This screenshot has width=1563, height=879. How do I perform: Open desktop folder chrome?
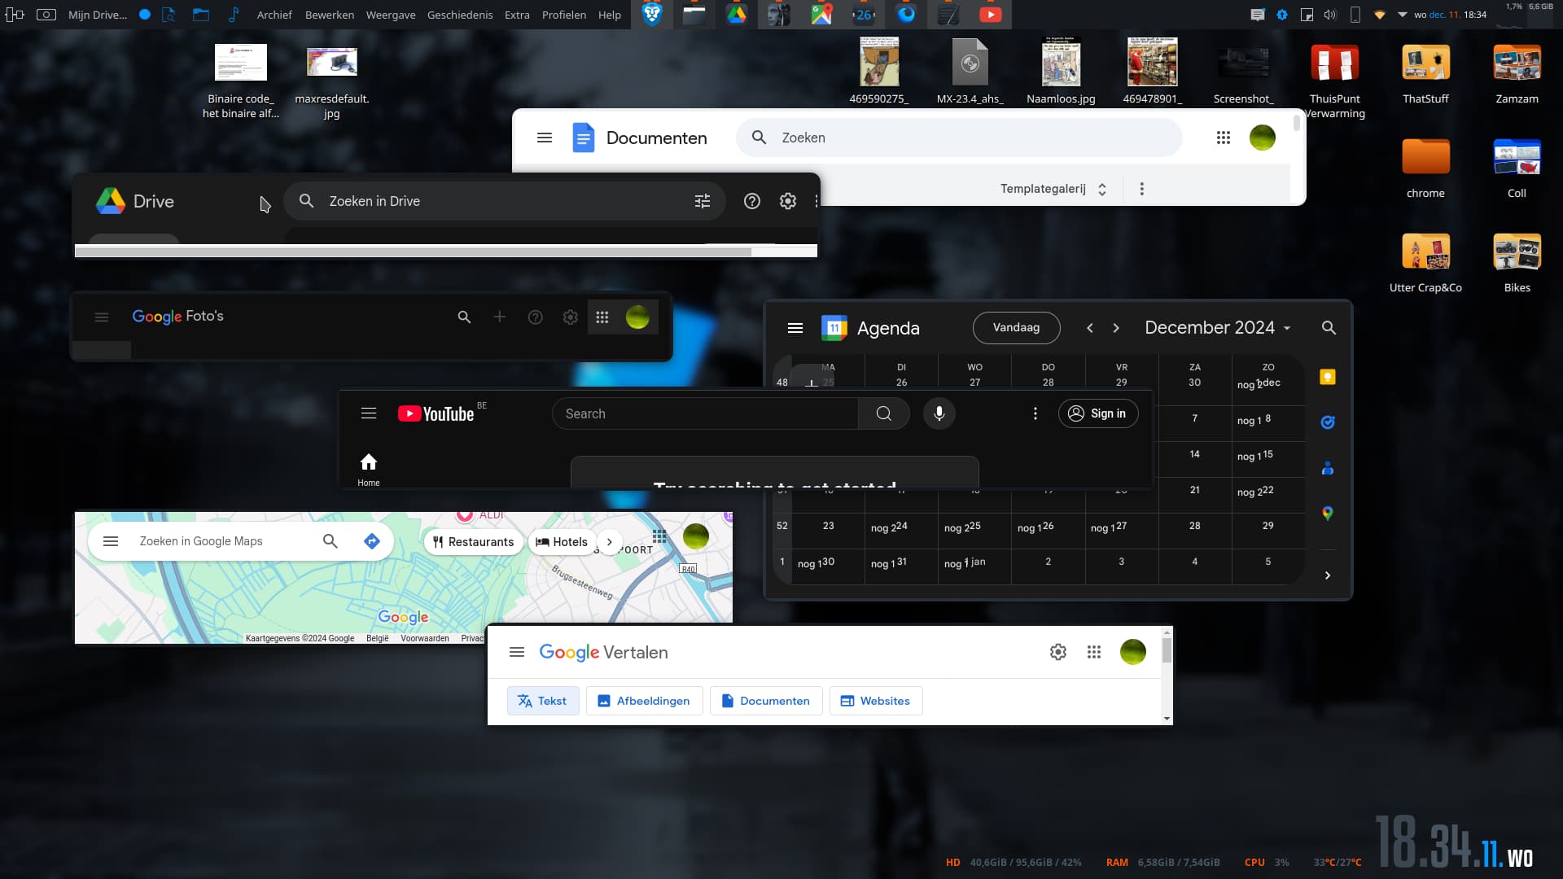tap(1425, 168)
